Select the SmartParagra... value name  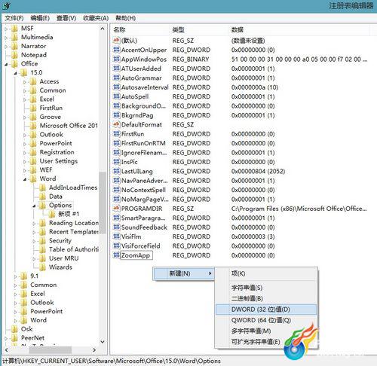[143, 218]
